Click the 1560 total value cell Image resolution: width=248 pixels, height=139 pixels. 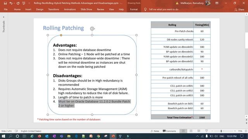pyautogui.click(x=202, y=117)
